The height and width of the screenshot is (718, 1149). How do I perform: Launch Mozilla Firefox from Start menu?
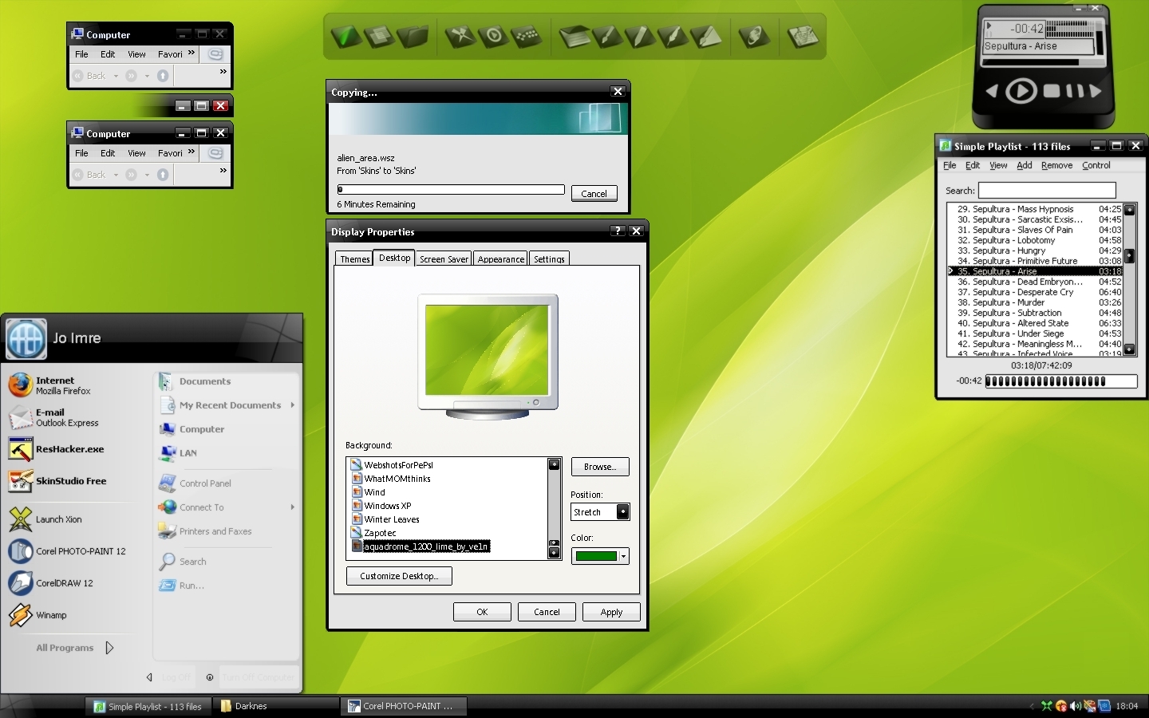pos(64,385)
